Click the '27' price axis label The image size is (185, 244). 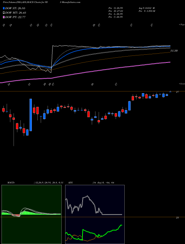(177, 92)
